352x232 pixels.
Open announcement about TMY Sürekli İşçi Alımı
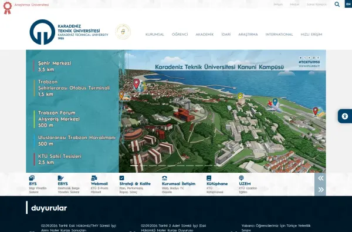tap(79, 228)
